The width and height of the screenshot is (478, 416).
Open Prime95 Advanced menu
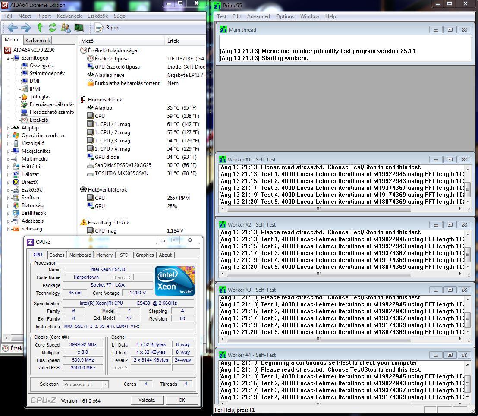(258, 16)
